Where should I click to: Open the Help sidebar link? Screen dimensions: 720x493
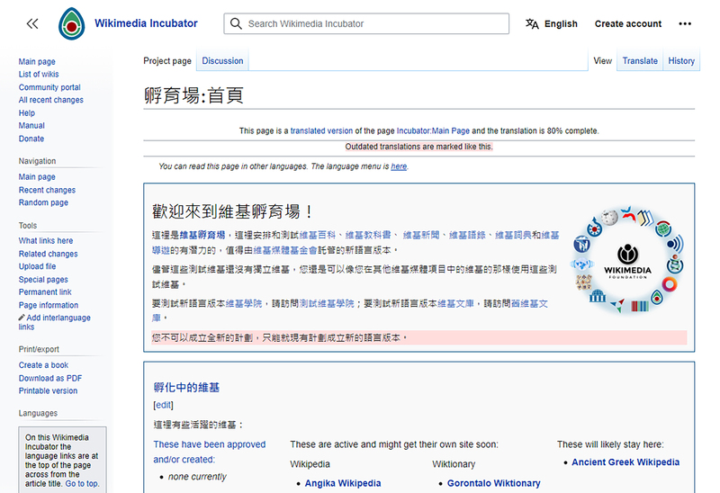pos(27,113)
